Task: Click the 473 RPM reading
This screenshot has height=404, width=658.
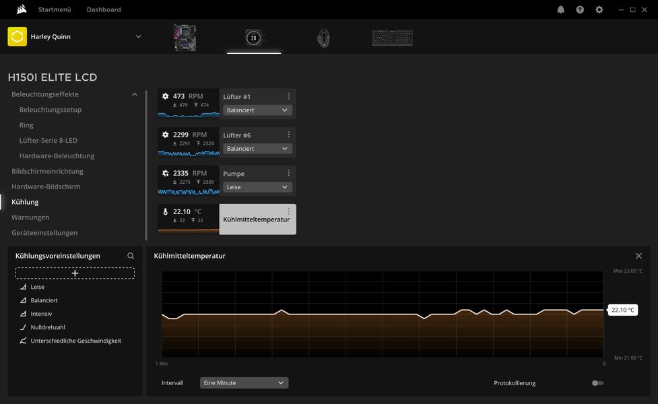Action: pos(188,96)
